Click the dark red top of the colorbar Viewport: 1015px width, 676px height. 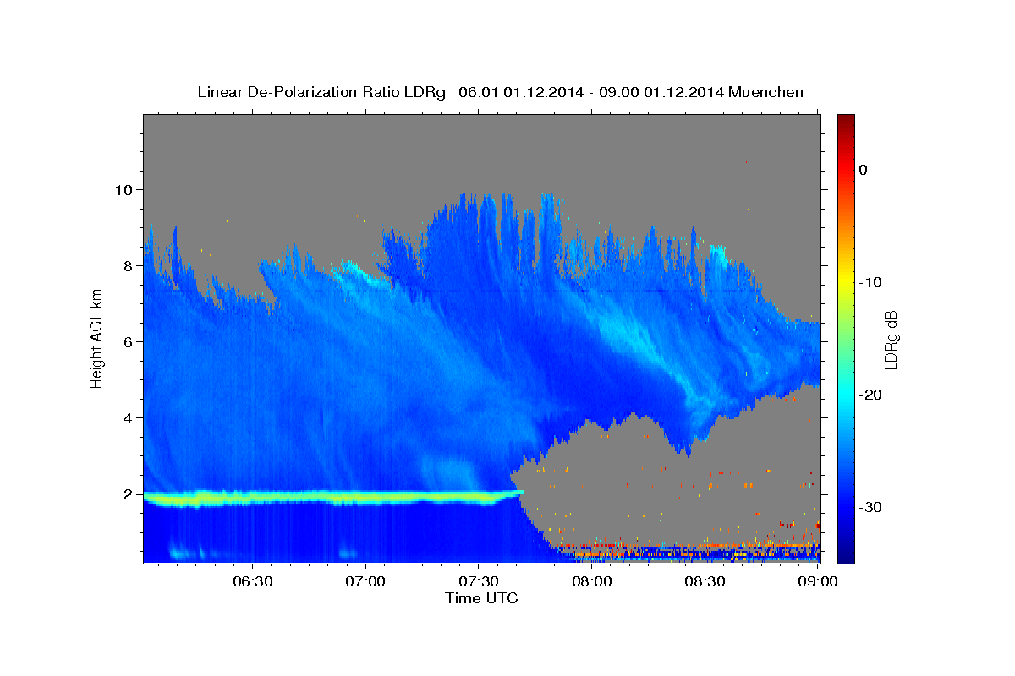846,121
